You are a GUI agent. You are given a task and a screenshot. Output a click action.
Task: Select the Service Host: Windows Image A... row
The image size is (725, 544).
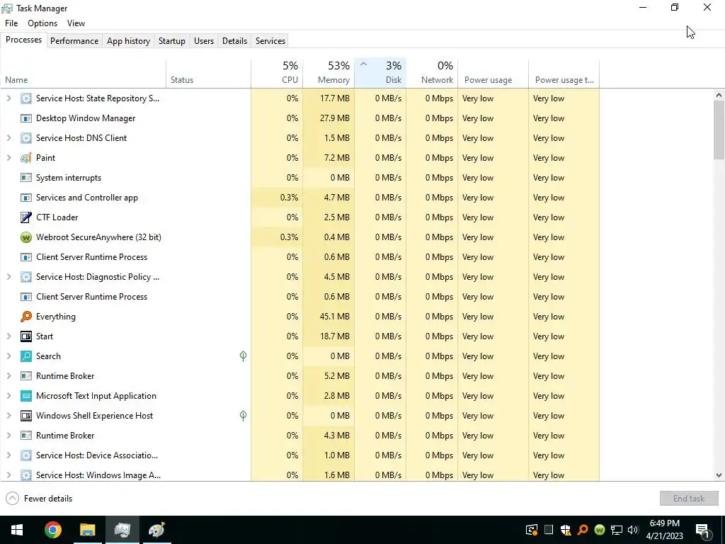click(x=299, y=474)
